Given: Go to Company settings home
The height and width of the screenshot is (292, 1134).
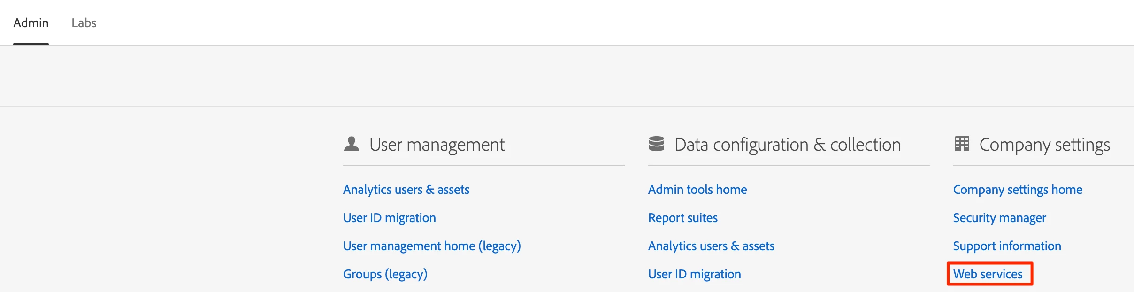Looking at the screenshot, I should 1018,190.
